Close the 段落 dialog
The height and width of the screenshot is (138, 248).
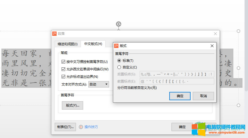(215, 34)
